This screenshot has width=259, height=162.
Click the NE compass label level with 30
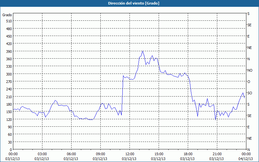[250, 138]
